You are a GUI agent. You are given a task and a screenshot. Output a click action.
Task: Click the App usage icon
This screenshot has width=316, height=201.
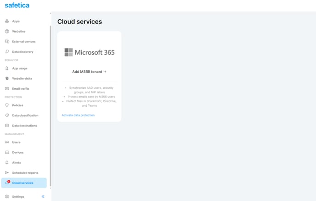click(x=7, y=68)
